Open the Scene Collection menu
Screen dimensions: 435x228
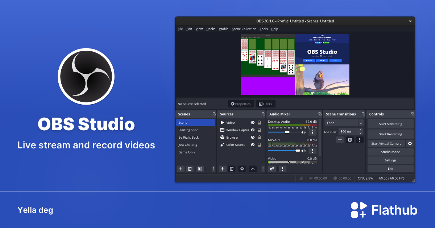point(244,29)
